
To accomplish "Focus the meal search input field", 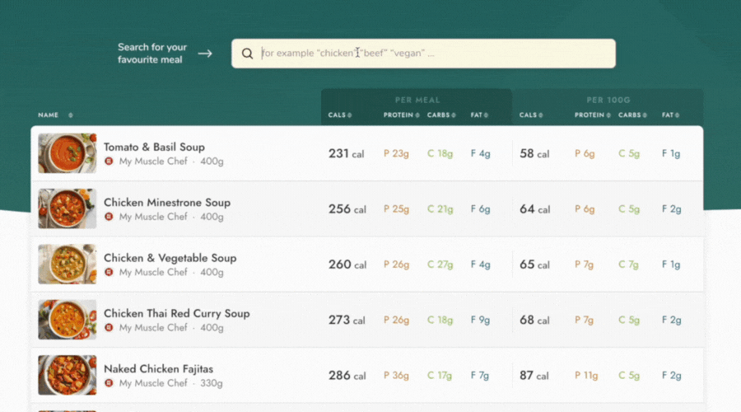I will (x=423, y=54).
